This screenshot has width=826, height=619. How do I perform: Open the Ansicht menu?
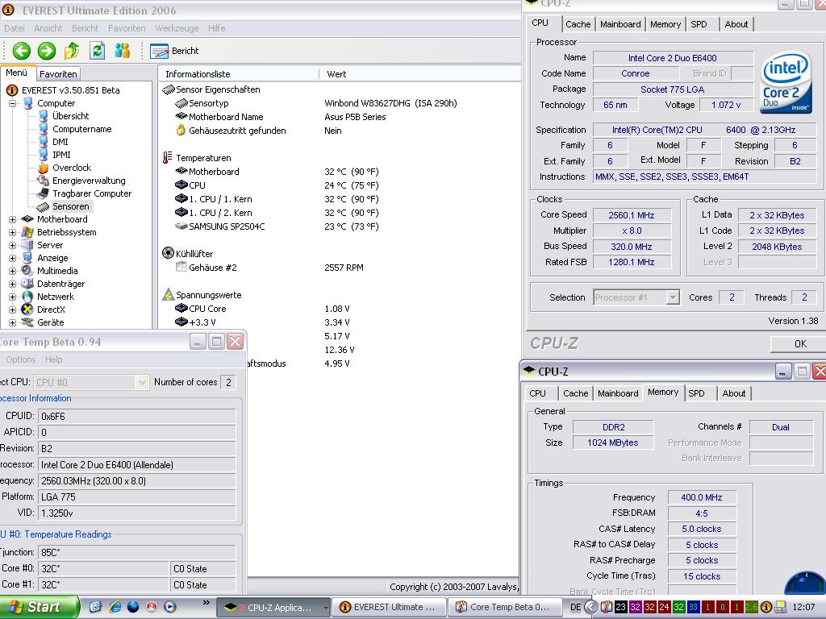point(48,28)
